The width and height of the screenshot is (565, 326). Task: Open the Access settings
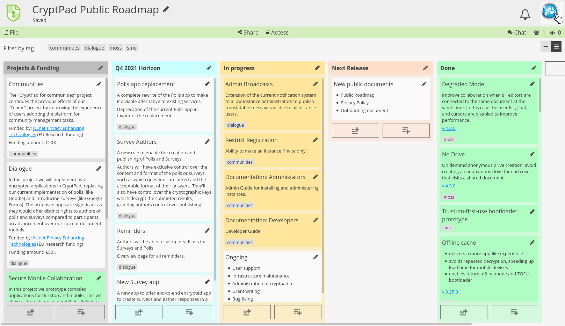pos(277,32)
